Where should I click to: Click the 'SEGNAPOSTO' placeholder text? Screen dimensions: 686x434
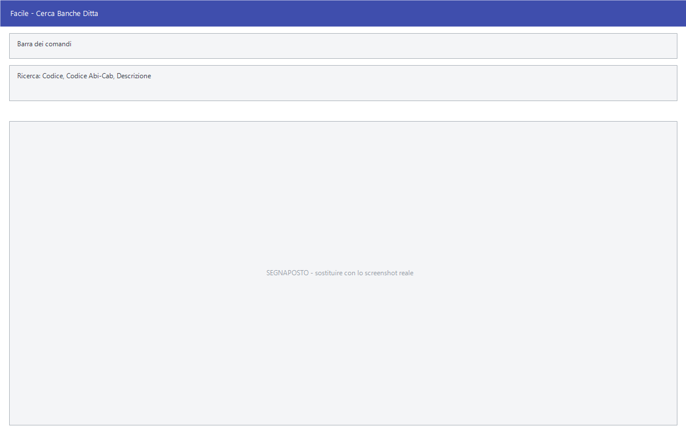point(288,273)
